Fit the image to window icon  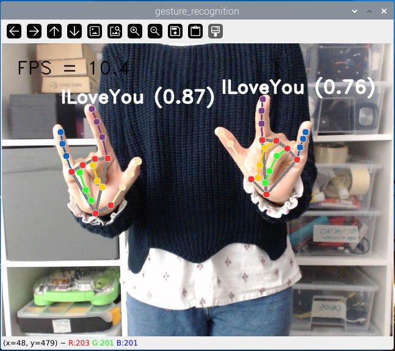click(115, 31)
